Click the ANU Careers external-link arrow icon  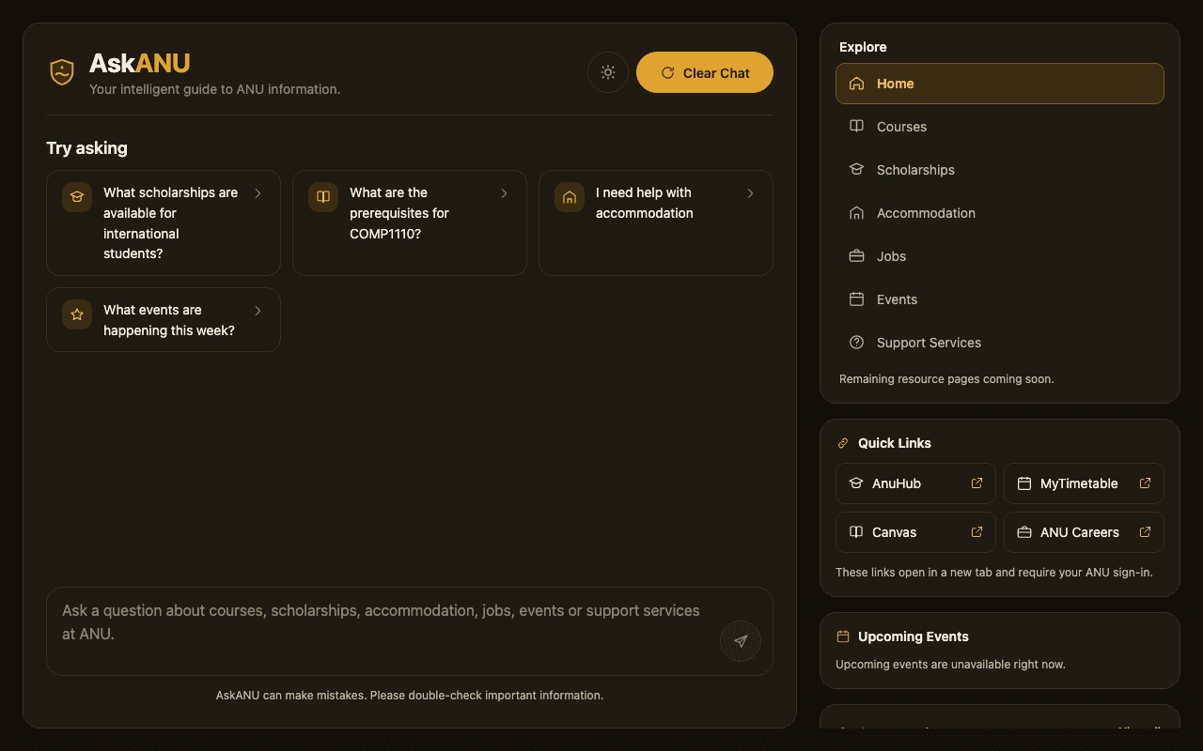coord(1145,531)
